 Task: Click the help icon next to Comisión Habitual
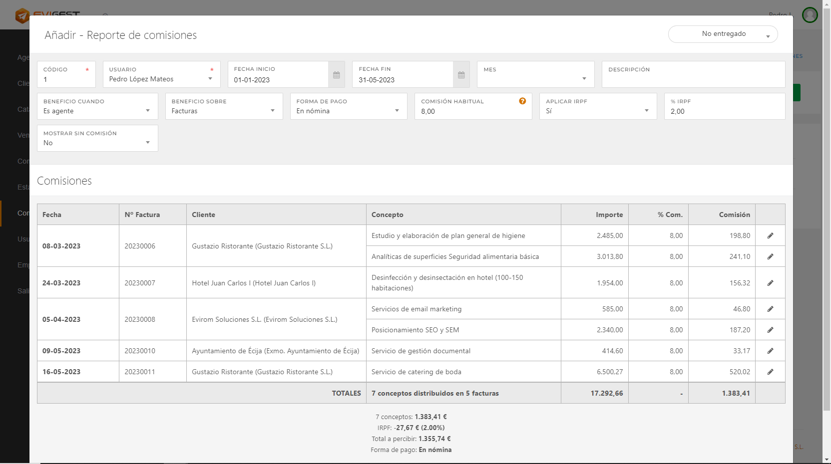[x=522, y=101]
